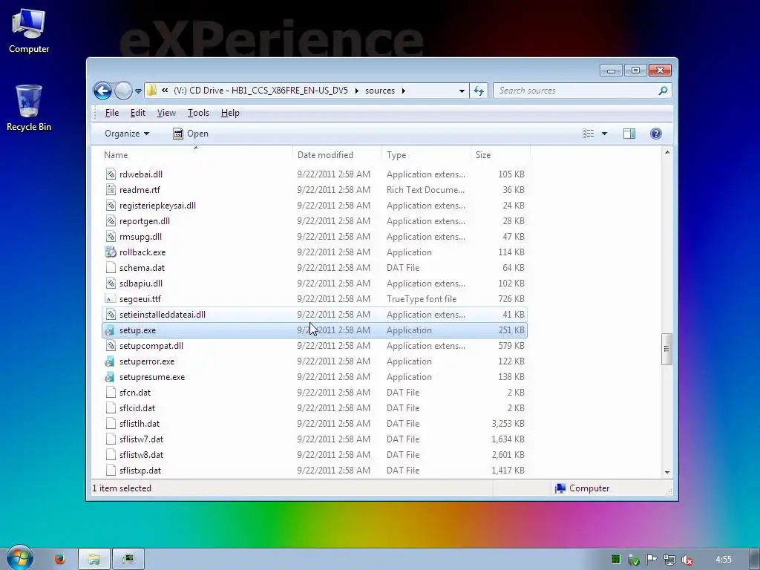Viewport: 760px width, 570px height.
Task: Click the sfcn.dat file name
Action: click(135, 393)
